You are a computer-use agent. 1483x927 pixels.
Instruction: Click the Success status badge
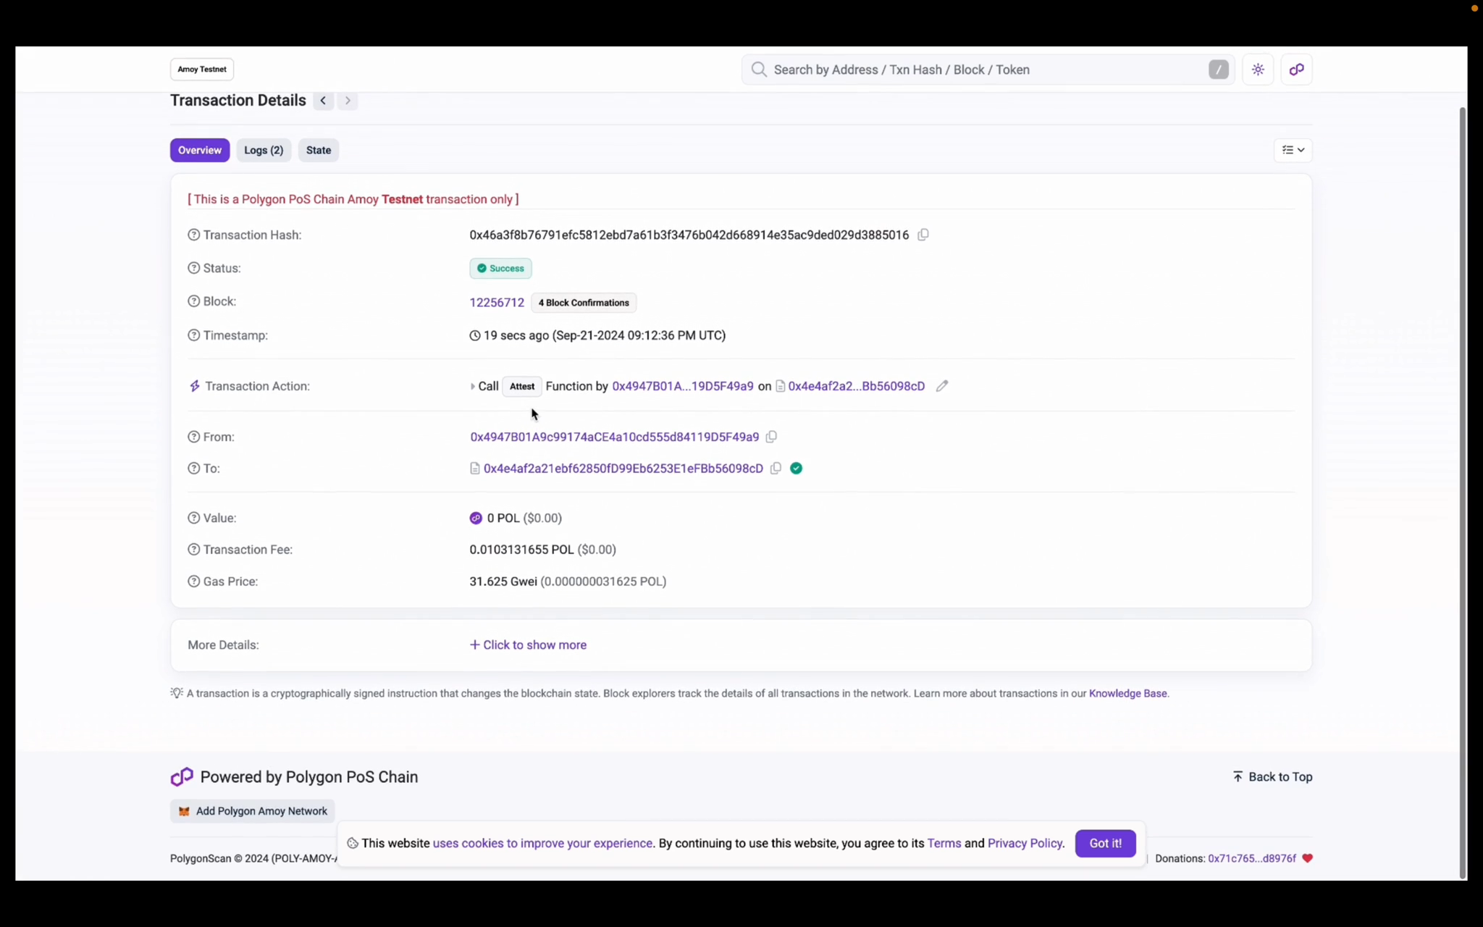point(500,268)
